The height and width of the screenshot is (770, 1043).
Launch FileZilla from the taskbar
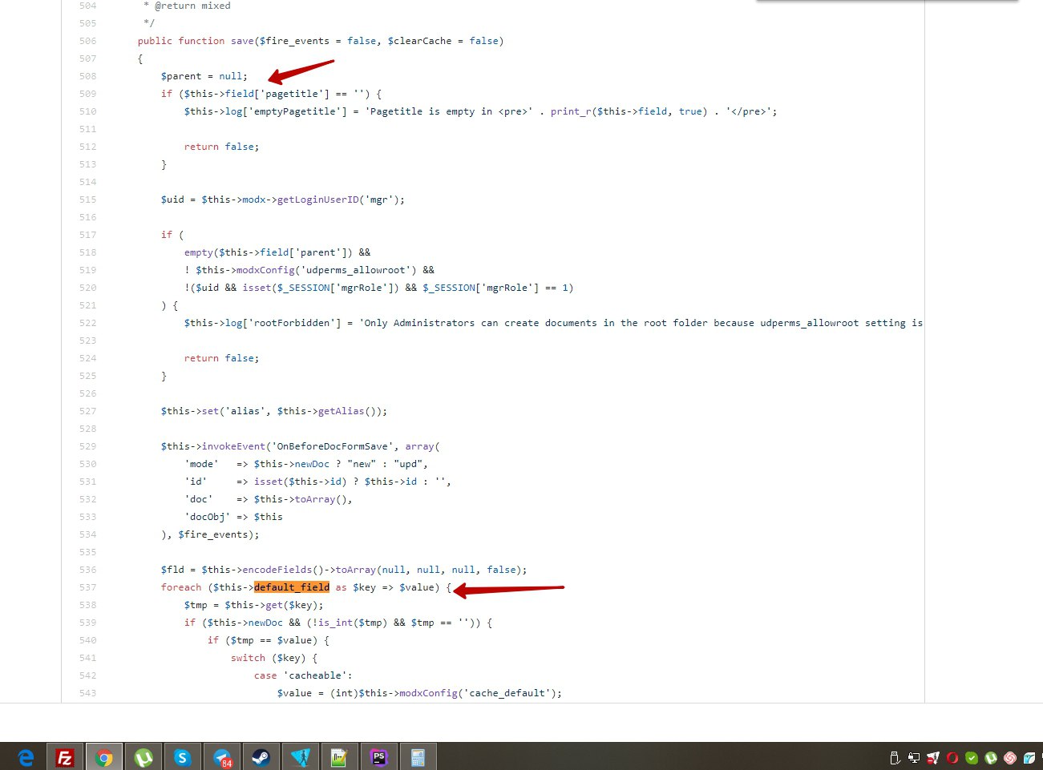(x=65, y=757)
